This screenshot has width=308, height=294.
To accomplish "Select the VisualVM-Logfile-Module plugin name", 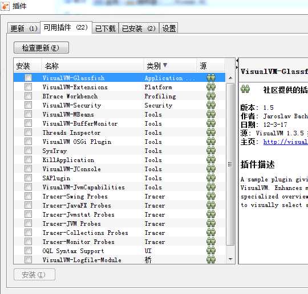I will click(x=82, y=260).
